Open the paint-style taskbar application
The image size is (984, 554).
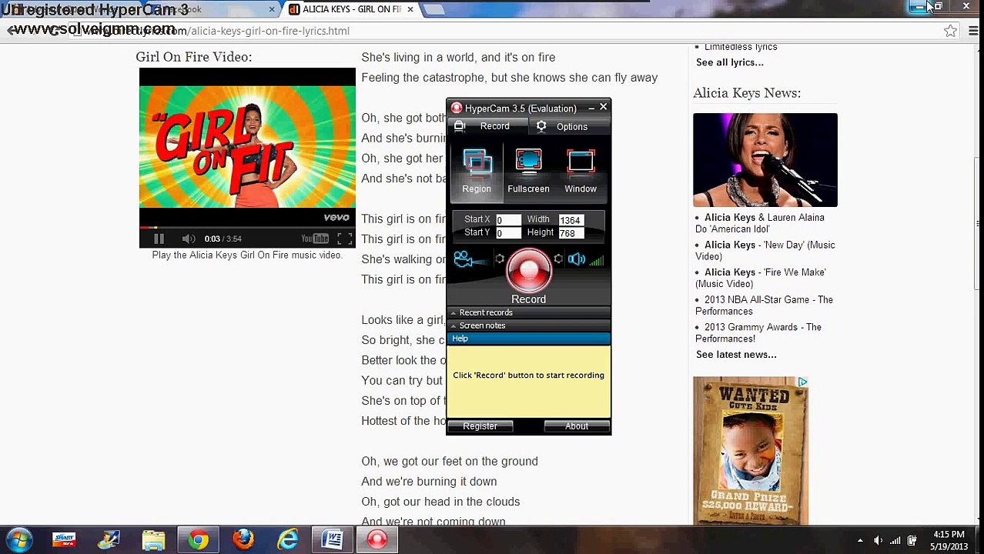109,540
